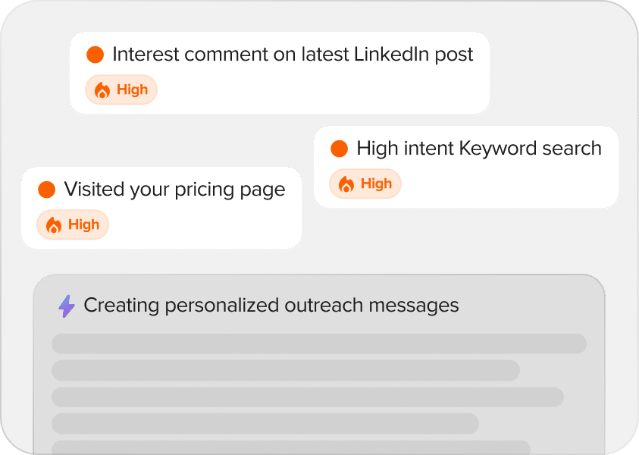Click fifth placeholder line at panel bottom
Image resolution: width=639 pixels, height=455 pixels.
pos(290,447)
